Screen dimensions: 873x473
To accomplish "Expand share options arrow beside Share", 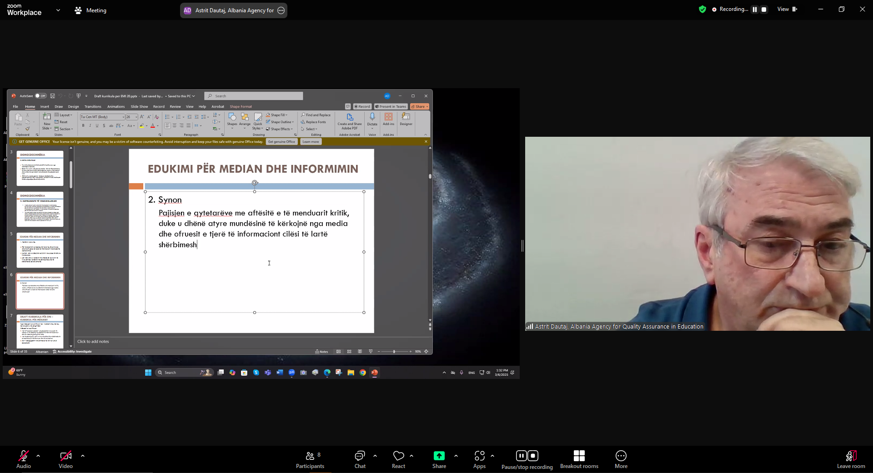I will click(456, 455).
